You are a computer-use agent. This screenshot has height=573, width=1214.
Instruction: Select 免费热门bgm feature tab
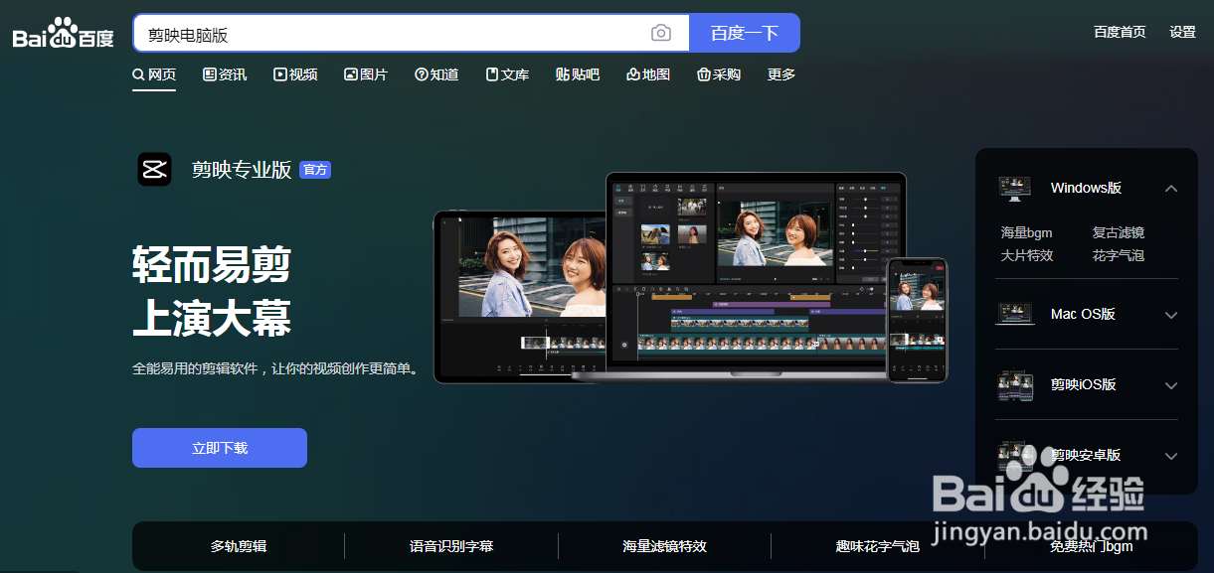tap(1091, 546)
